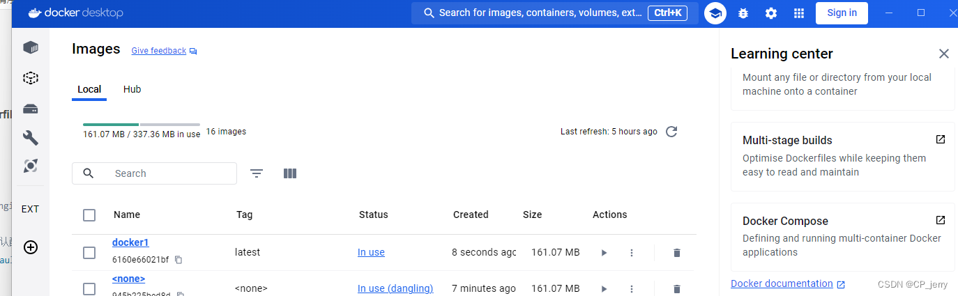The width and height of the screenshot is (958, 296).
Task: Click the search bar for images and containers
Action: [x=554, y=13]
